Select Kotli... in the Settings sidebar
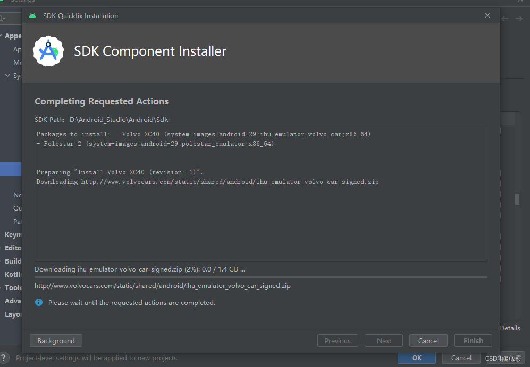Viewport: 530px width, 367px height. tap(13, 275)
